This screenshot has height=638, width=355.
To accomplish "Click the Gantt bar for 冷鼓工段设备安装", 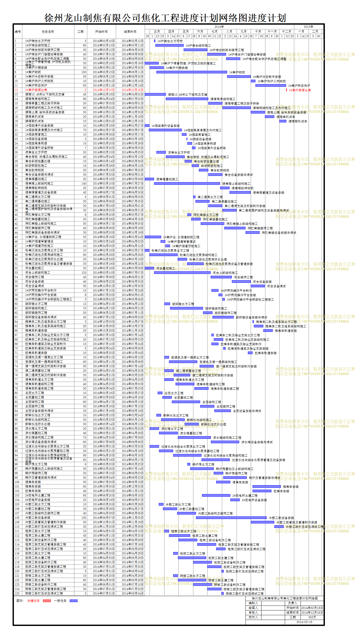I will pyautogui.click(x=231, y=518).
